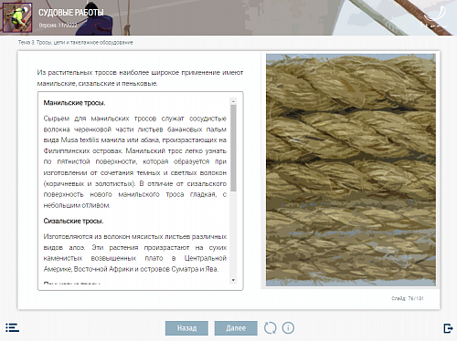Screen dimensions: 457x341
Task: Click the text box scrollbar thumb
Action: pos(233,148)
